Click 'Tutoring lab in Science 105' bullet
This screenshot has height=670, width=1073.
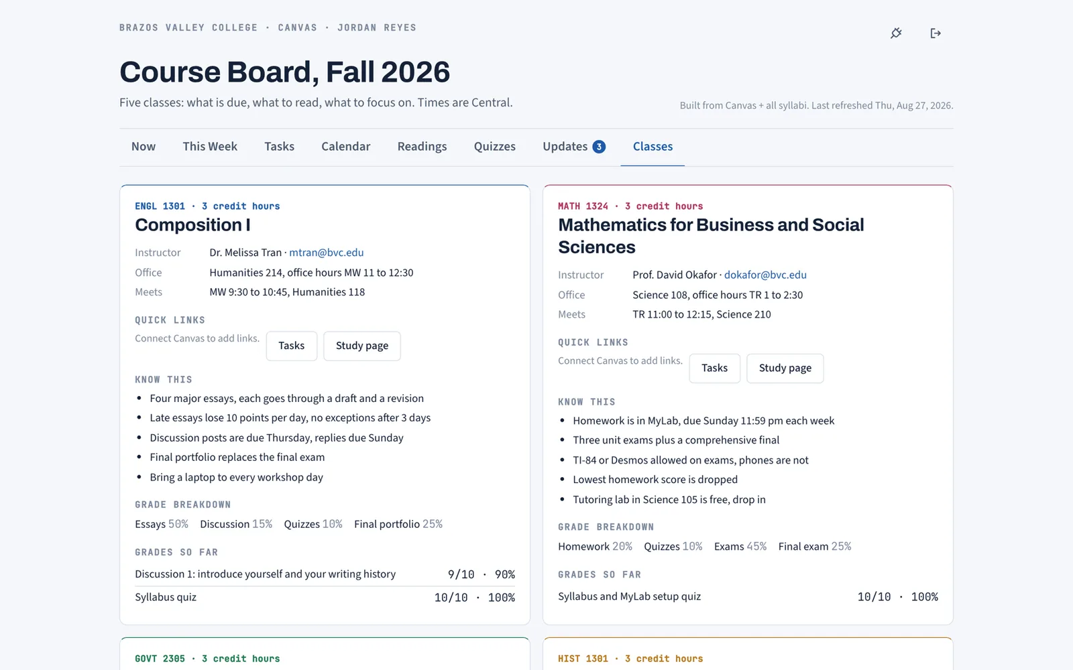point(669,499)
